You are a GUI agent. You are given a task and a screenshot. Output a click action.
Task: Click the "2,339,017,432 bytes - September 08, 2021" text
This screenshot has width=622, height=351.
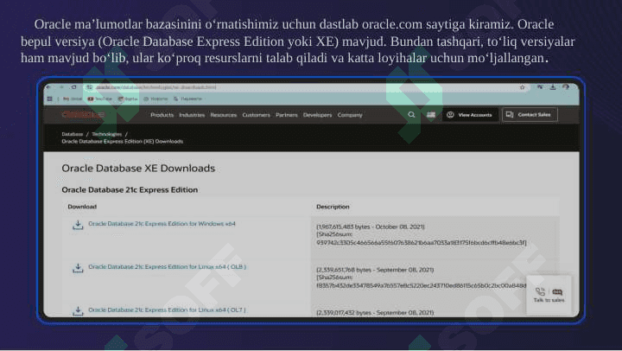[x=375, y=312]
